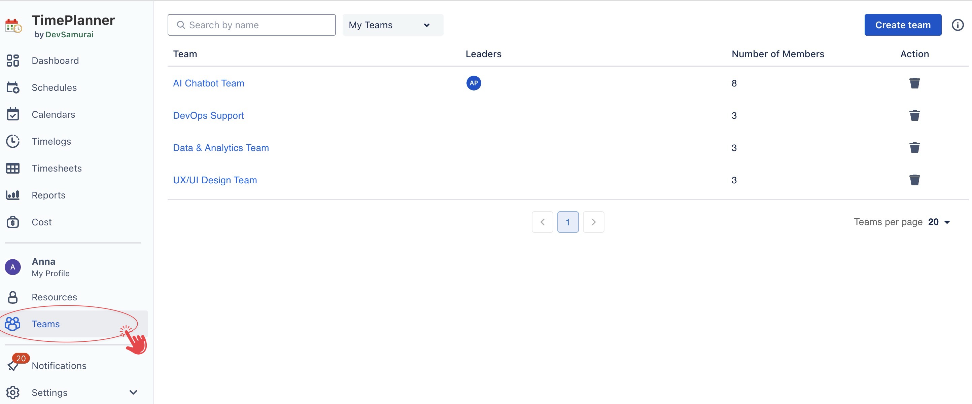Screen dimensions: 972x404
Task: Open Resources in the sidebar
Action: point(54,297)
